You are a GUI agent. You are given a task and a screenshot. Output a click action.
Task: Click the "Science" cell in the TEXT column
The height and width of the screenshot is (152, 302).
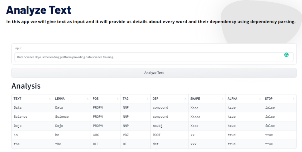pyautogui.click(x=21, y=117)
